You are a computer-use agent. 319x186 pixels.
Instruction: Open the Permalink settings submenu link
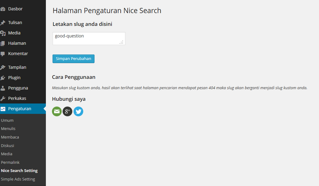[10, 162]
